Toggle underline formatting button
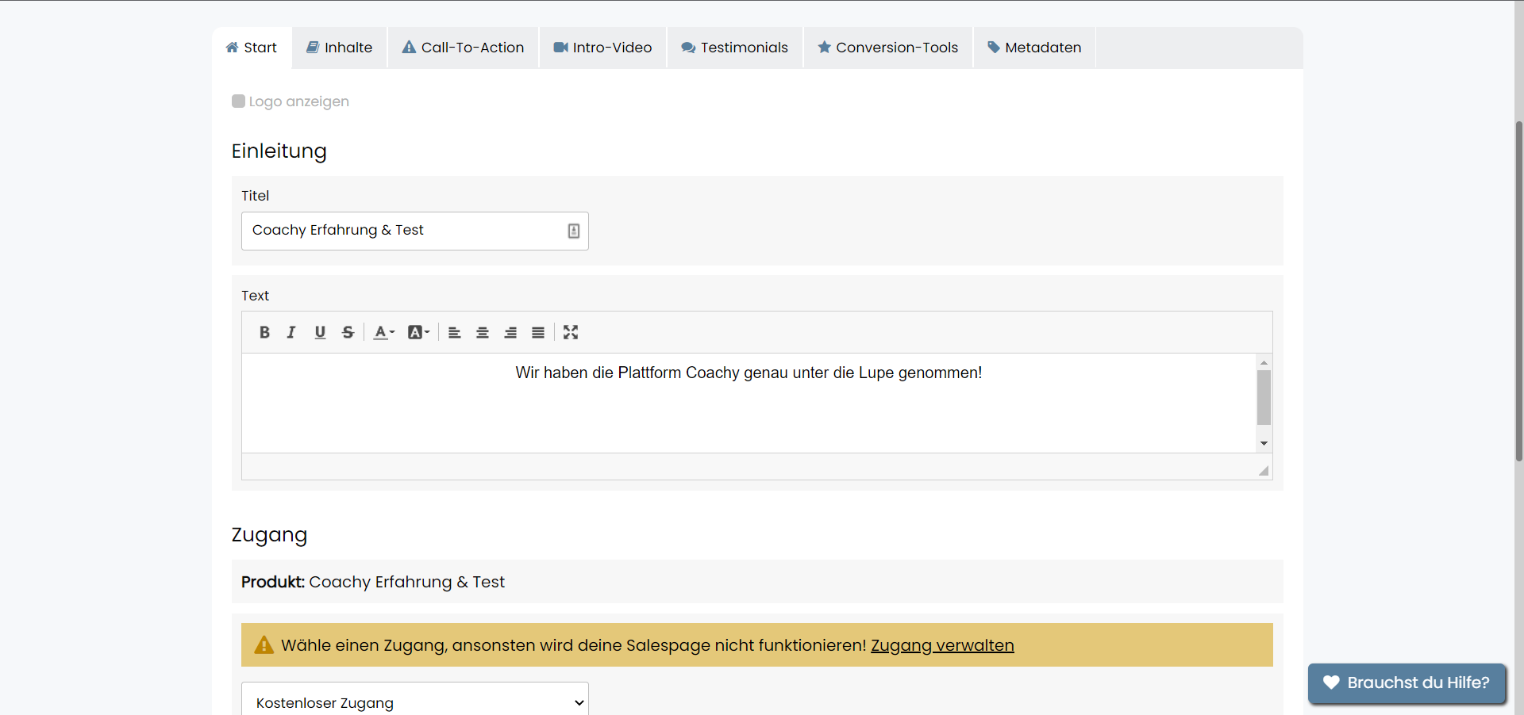This screenshot has height=715, width=1524. click(x=320, y=332)
